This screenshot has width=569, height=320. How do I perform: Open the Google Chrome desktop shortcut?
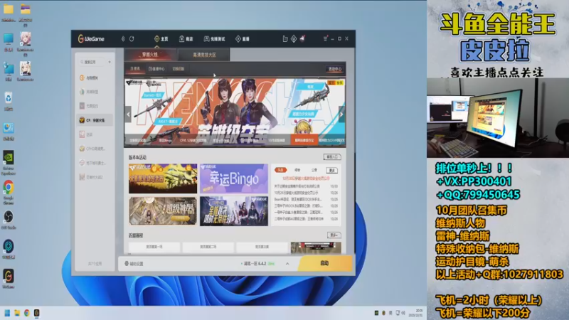9,192
